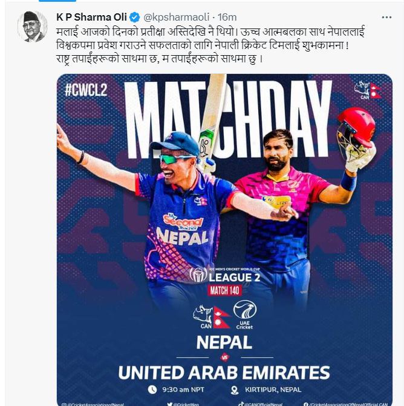Open the @kpsharmaoli handle link
This screenshot has width=404, height=406.
coord(176,18)
